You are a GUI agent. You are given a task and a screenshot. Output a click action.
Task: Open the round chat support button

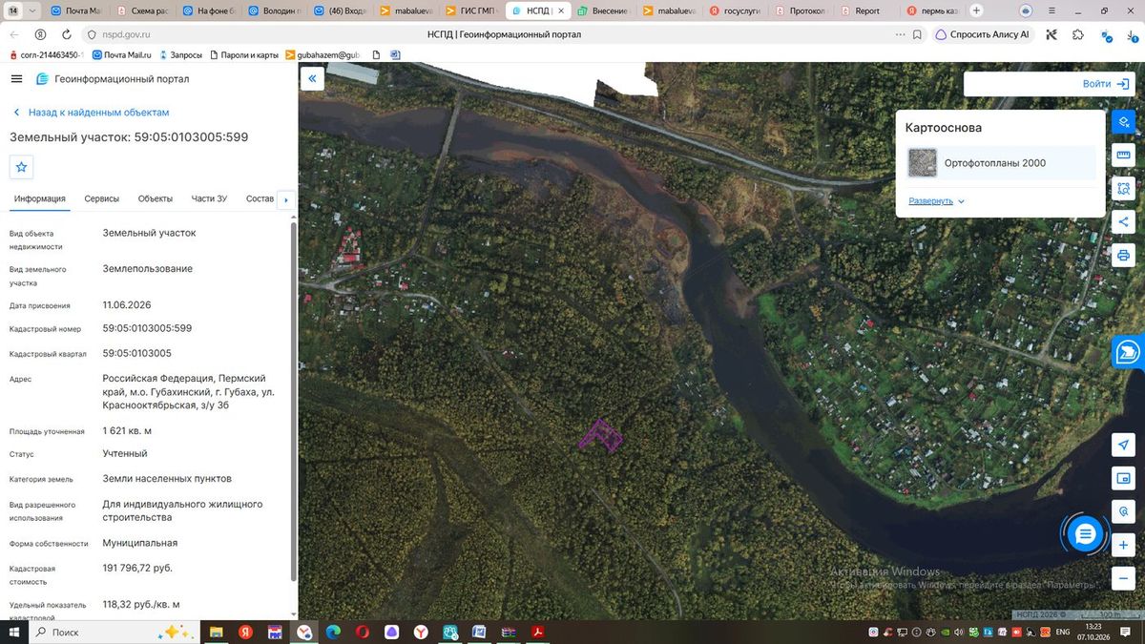[x=1085, y=534]
